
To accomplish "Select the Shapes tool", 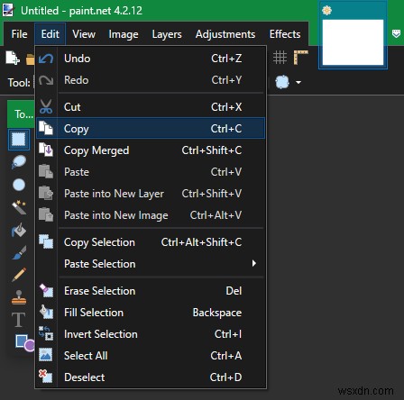I will (x=24, y=342).
